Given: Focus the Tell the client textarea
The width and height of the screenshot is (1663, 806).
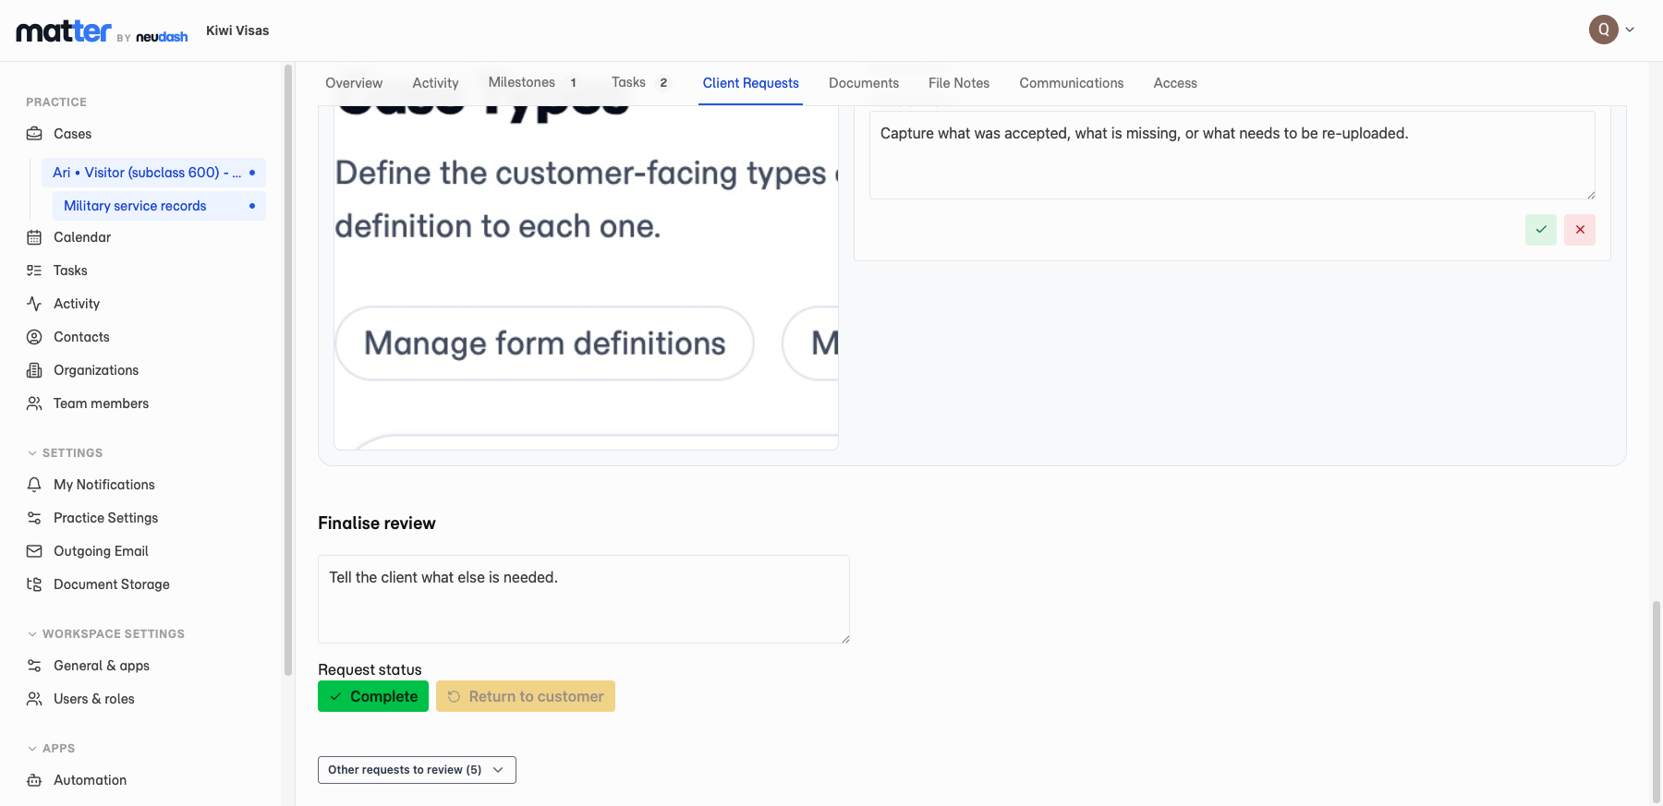Looking at the screenshot, I should pos(584,599).
